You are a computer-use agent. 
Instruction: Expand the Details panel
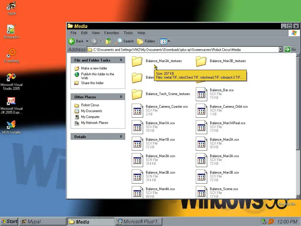pos(121,137)
